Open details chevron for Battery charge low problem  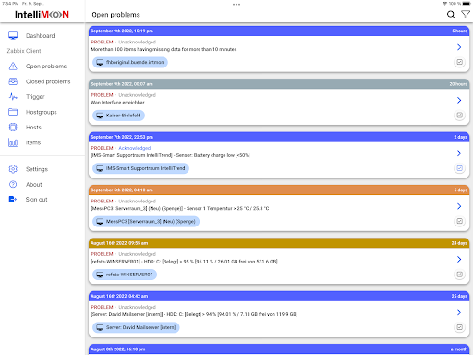(459, 153)
